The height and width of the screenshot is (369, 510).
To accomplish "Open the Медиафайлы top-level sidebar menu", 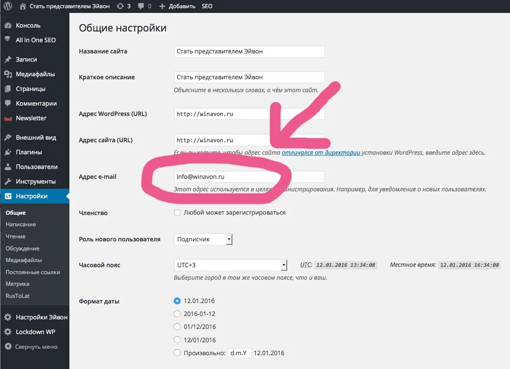I will click(35, 74).
